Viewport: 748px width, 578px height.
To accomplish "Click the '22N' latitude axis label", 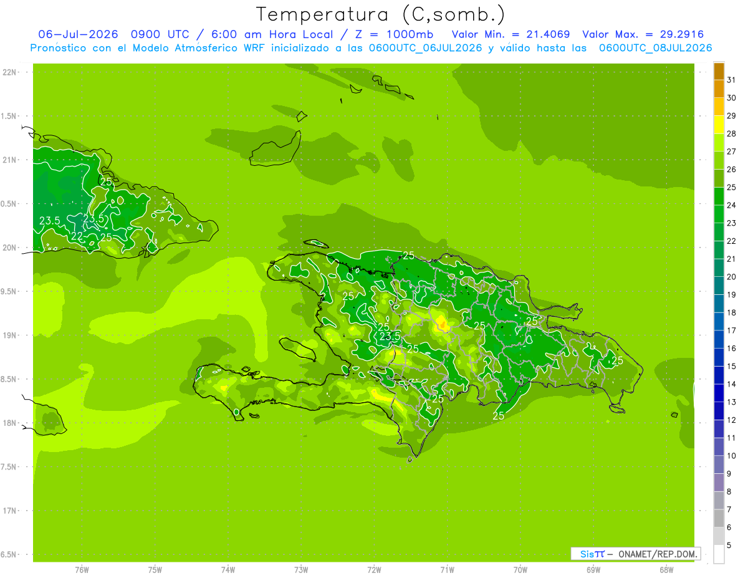I will pos(10,72).
